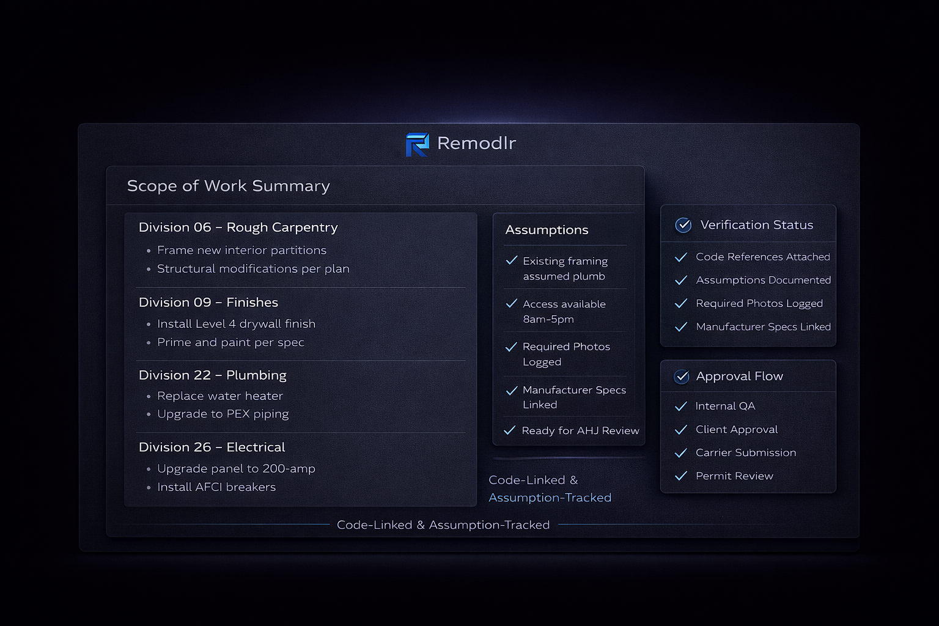This screenshot has height=626, width=939.
Task: Click blue Assumption-Tracked link text
Action: [550, 498]
